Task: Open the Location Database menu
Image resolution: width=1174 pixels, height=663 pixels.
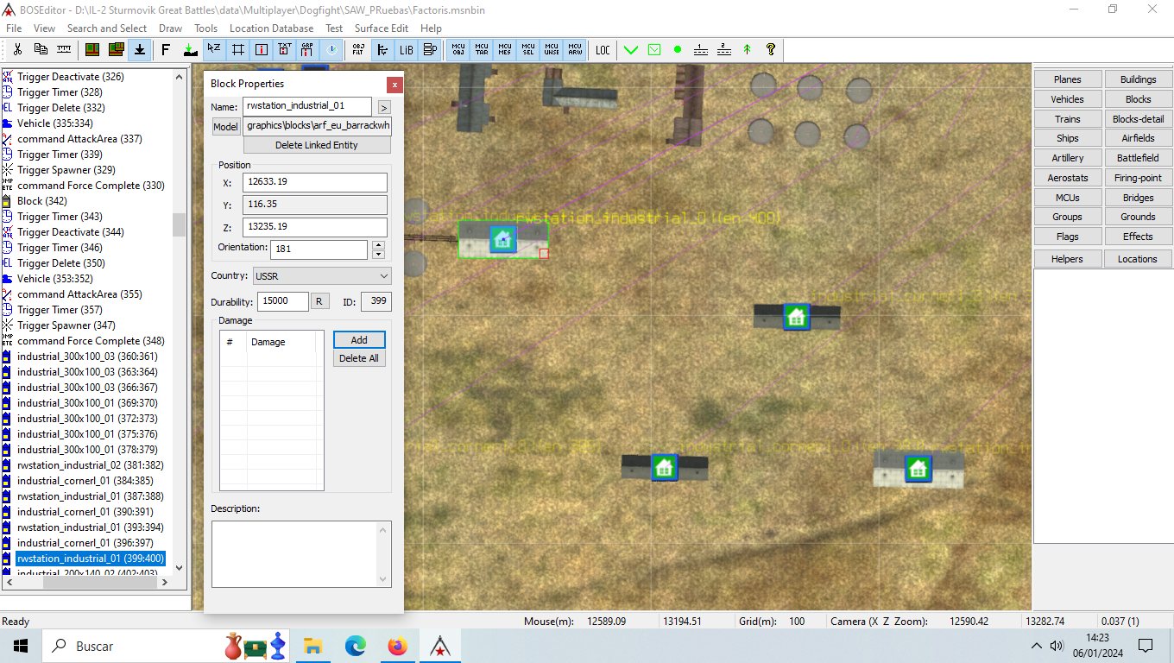Action: 271,28
